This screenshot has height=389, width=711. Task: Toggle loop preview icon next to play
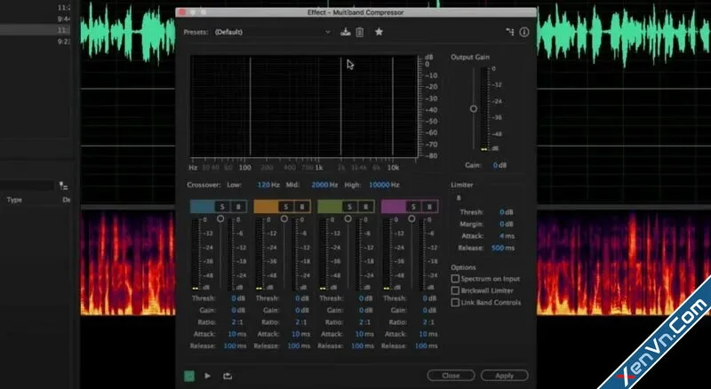point(228,376)
